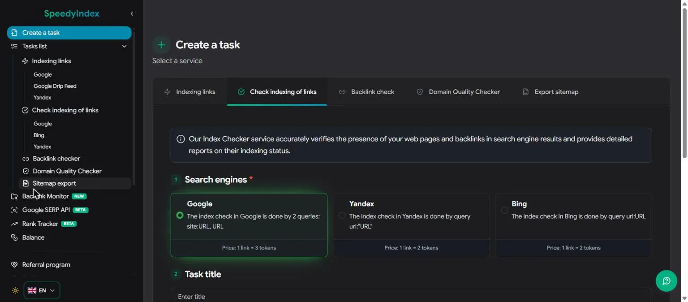Click the SpeedyIndex logo
The image size is (688, 302).
[x=72, y=14]
